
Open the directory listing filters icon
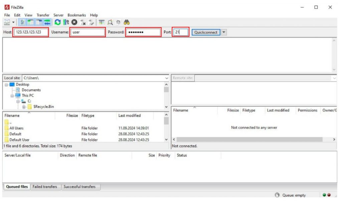pos(102,22)
